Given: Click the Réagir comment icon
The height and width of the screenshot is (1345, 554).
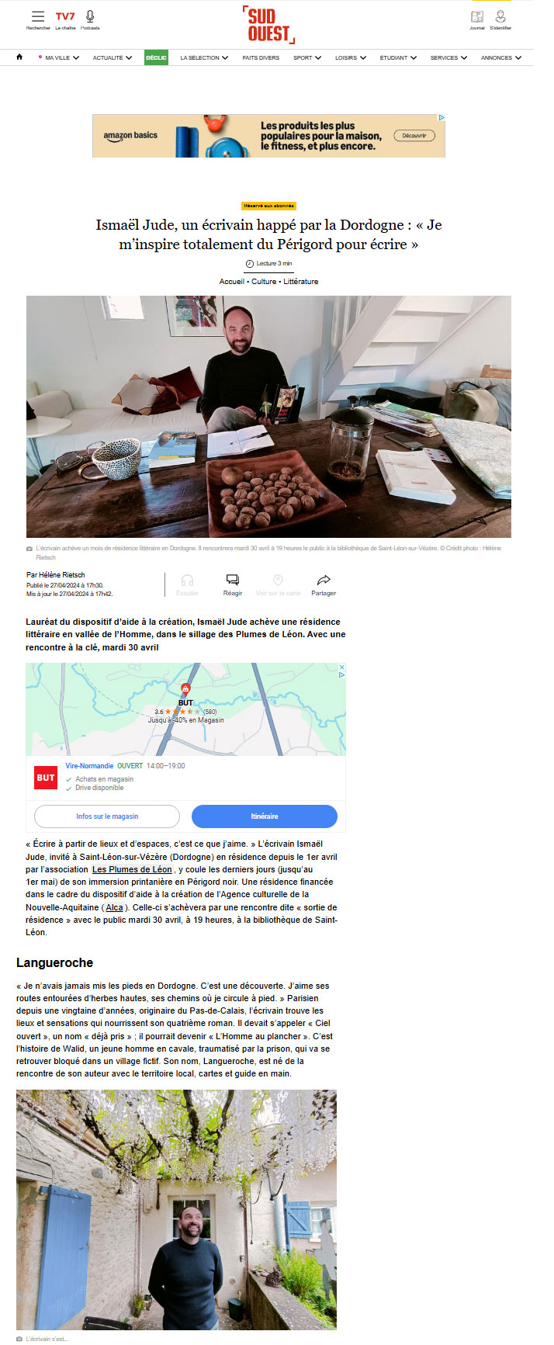Looking at the screenshot, I should (233, 581).
